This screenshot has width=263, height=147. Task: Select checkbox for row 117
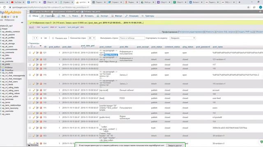tap(30, 65)
